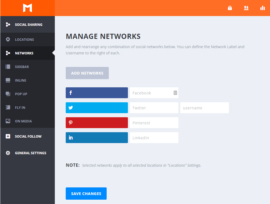Select the Pinterest network bar
Screen dimensions: 270x204
97,123
